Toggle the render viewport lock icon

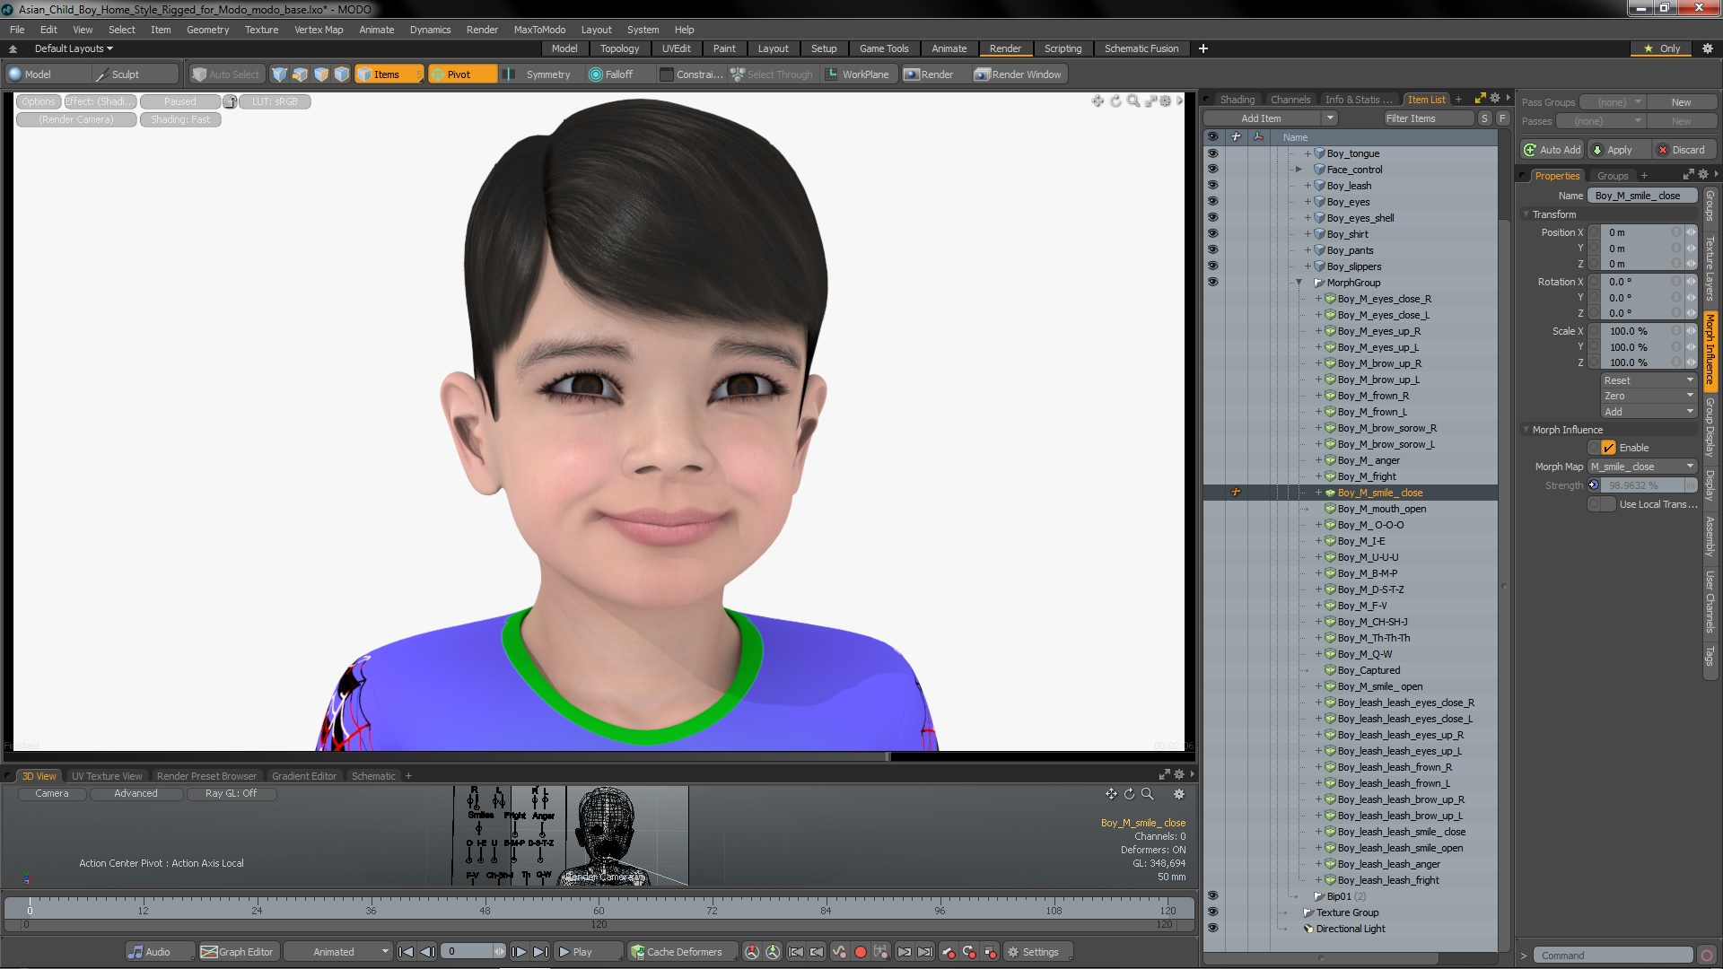tap(230, 101)
